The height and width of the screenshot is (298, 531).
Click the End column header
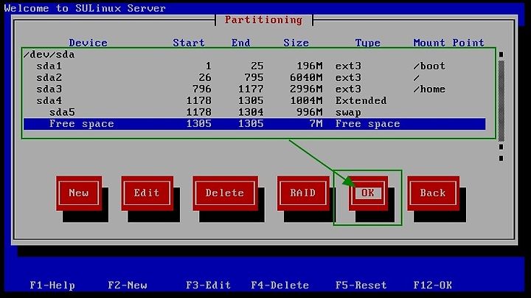pyautogui.click(x=240, y=43)
